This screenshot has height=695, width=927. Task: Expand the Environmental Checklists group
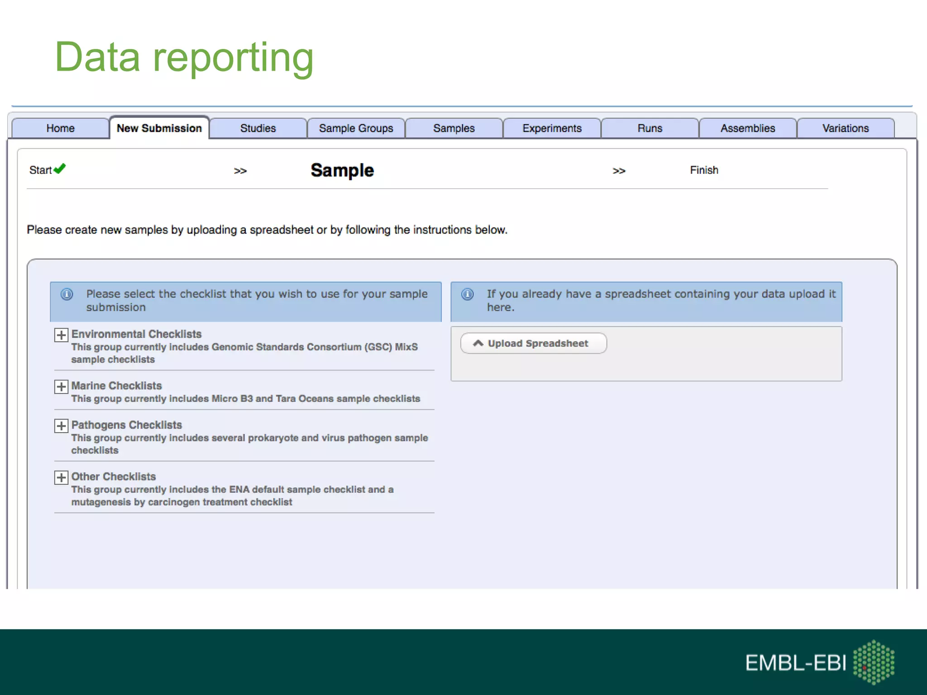pyautogui.click(x=61, y=335)
